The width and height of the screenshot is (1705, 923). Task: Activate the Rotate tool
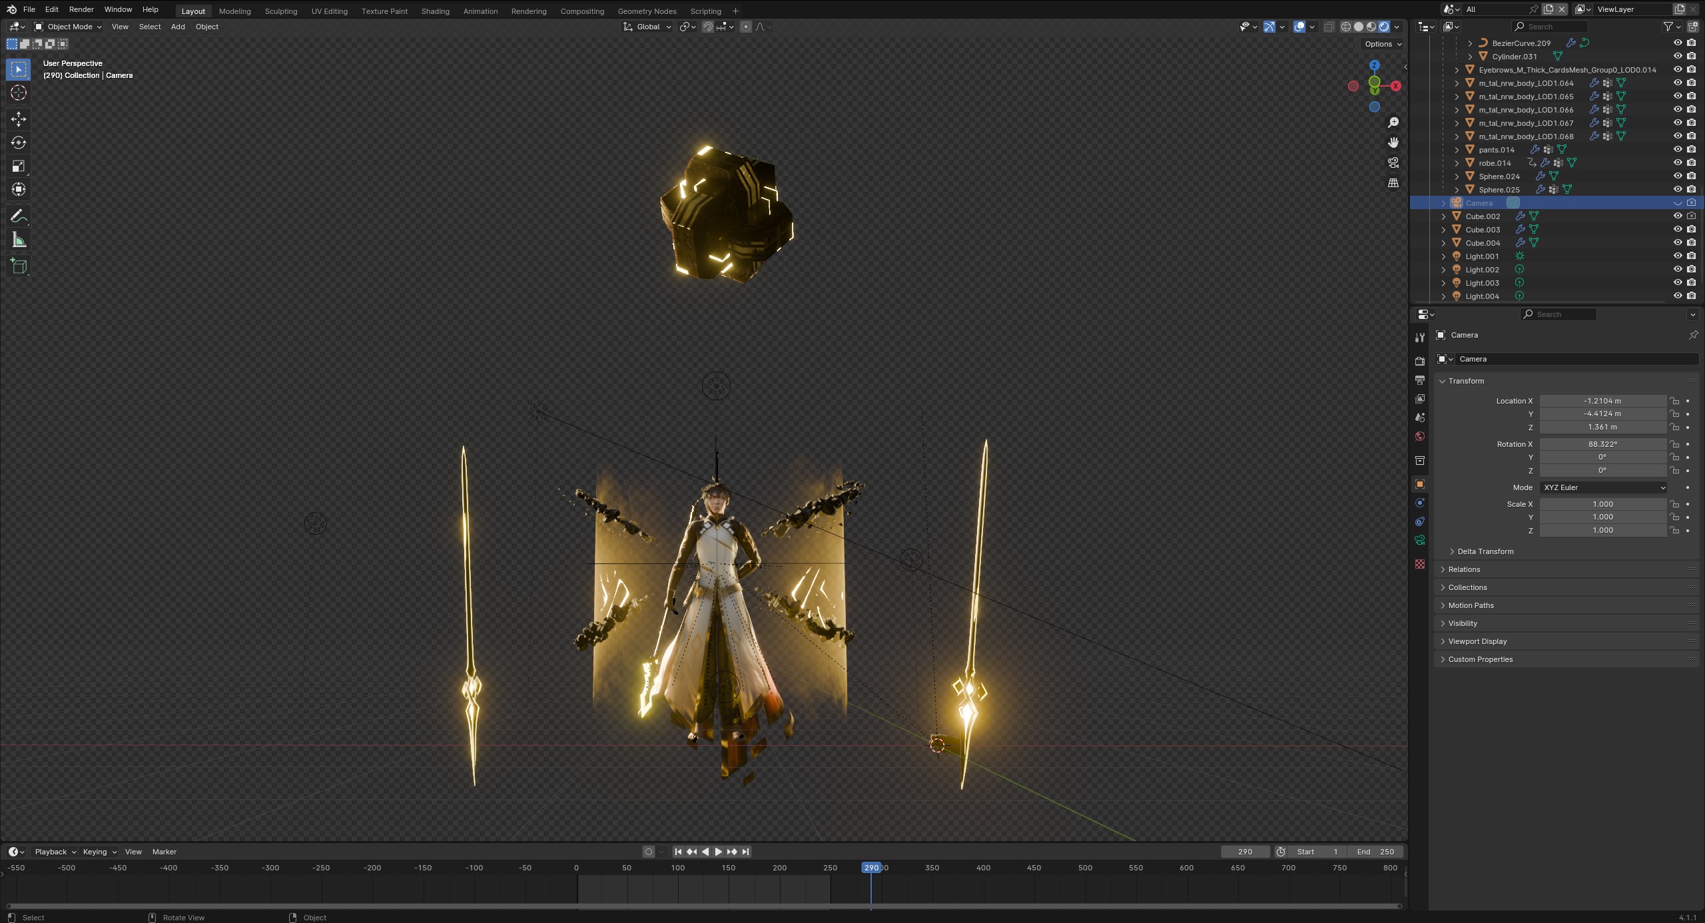pyautogui.click(x=19, y=143)
